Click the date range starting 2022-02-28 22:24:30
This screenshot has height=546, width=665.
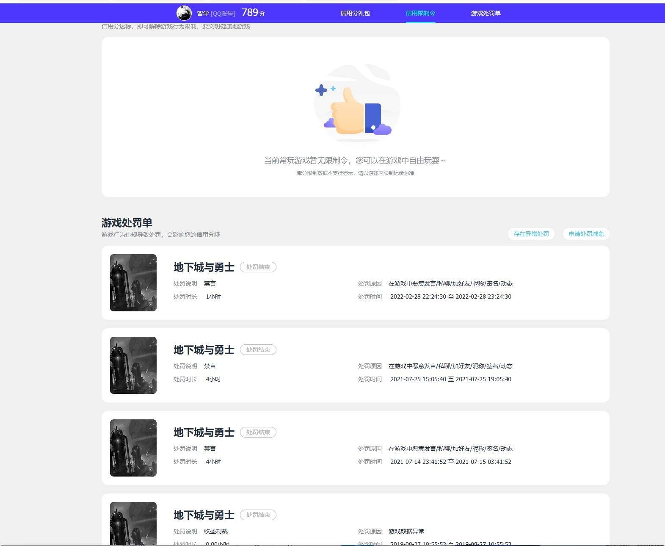451,297
